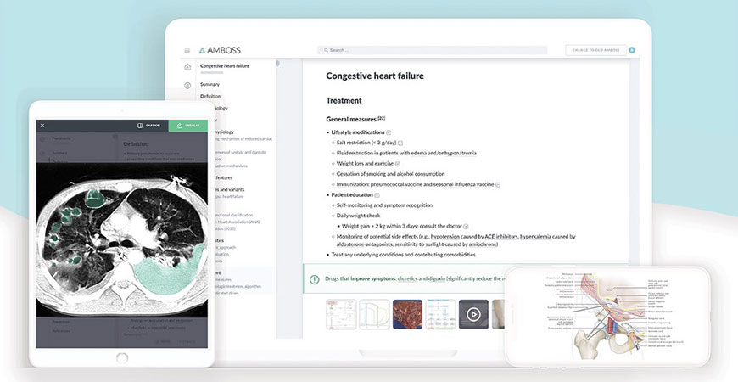738x382 pixels.
Task: Click Daily weight check list item
Action: 358,216
